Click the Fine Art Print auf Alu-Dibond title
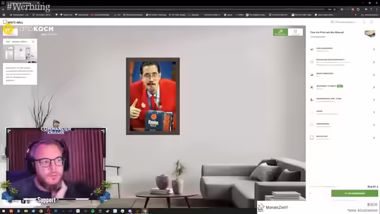Screen dimensions: 380x214 (x=327, y=32)
